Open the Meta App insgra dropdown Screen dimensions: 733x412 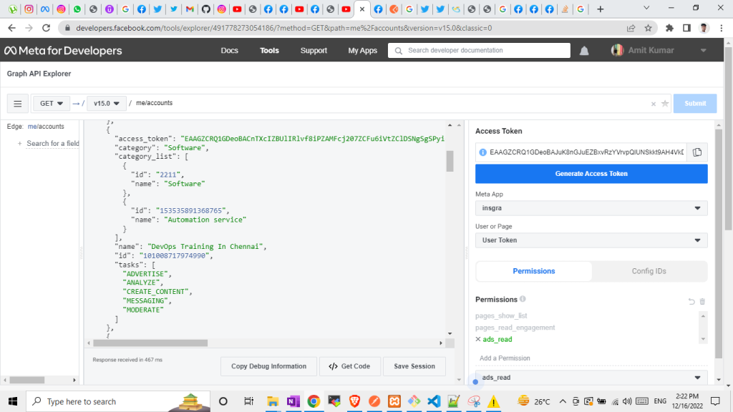[591, 208]
